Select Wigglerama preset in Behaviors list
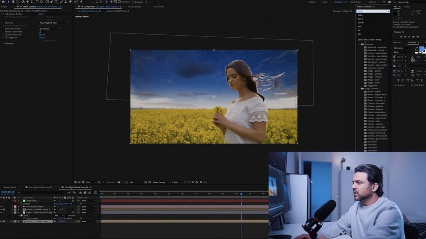Screen dimensions: 426x239 (x=373, y=85)
